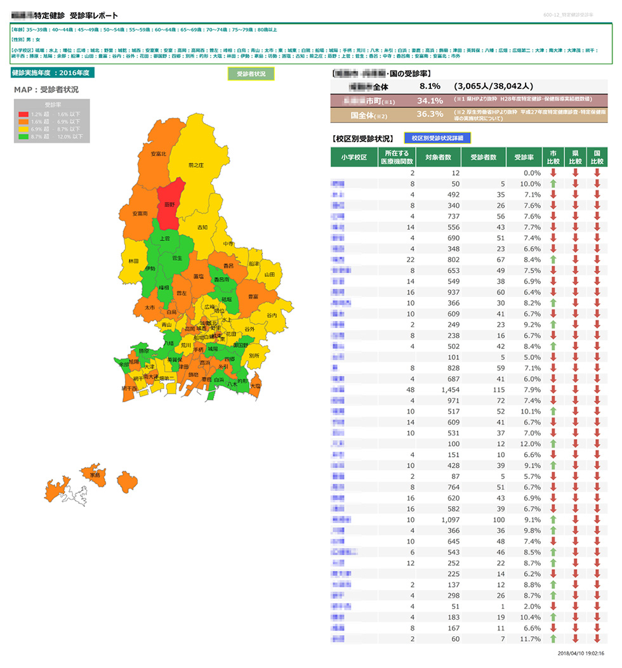Click the orange 太市 district on the map
Screen dimensions: 622x668
point(149,307)
